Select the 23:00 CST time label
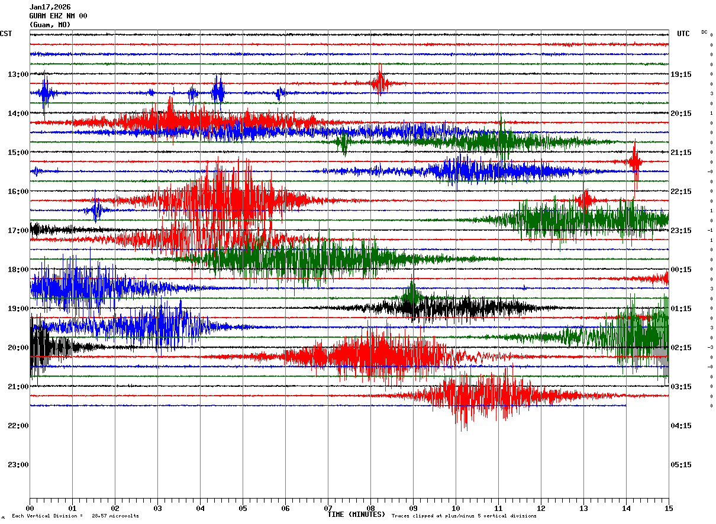Image resolution: width=716 pixels, height=524 pixels. tap(18, 465)
